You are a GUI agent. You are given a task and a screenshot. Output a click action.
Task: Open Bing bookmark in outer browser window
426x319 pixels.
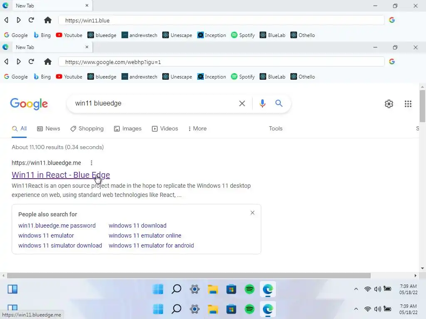42,35
